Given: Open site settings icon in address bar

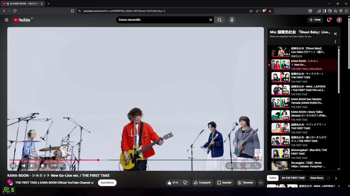Looking at the screenshot, I should click(x=79, y=11).
